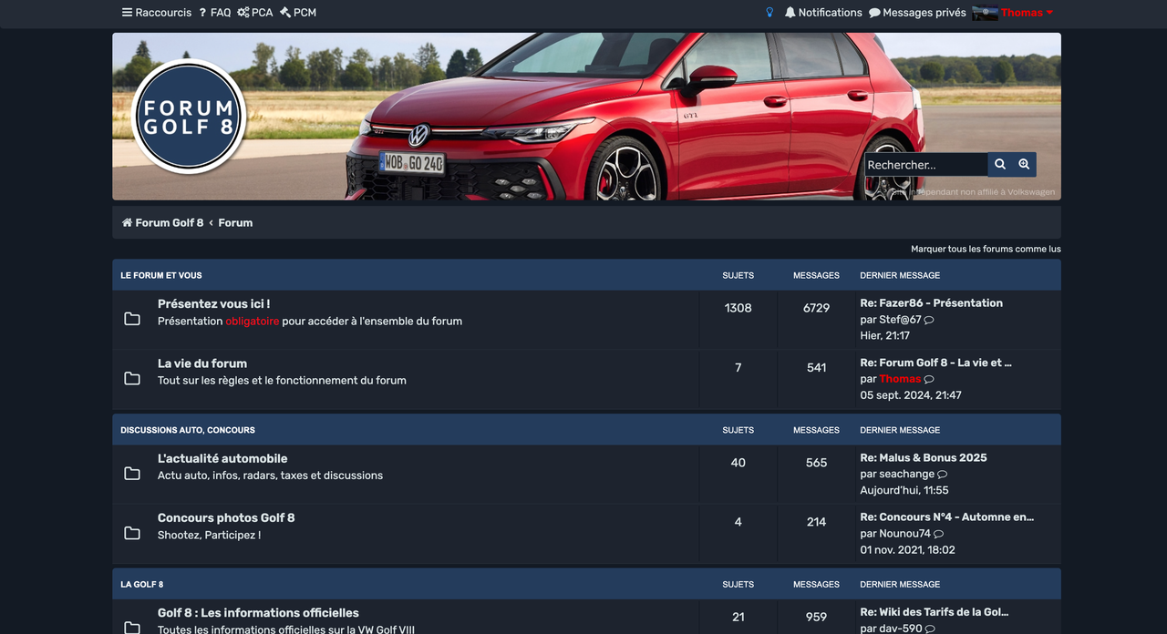The height and width of the screenshot is (634, 1167).
Task: View seachange user profile
Action: (906, 475)
